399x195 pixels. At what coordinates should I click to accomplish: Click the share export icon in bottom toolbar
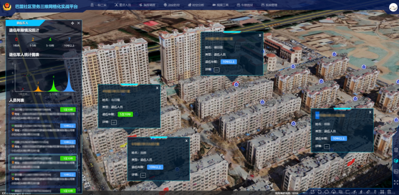pos(313,192)
